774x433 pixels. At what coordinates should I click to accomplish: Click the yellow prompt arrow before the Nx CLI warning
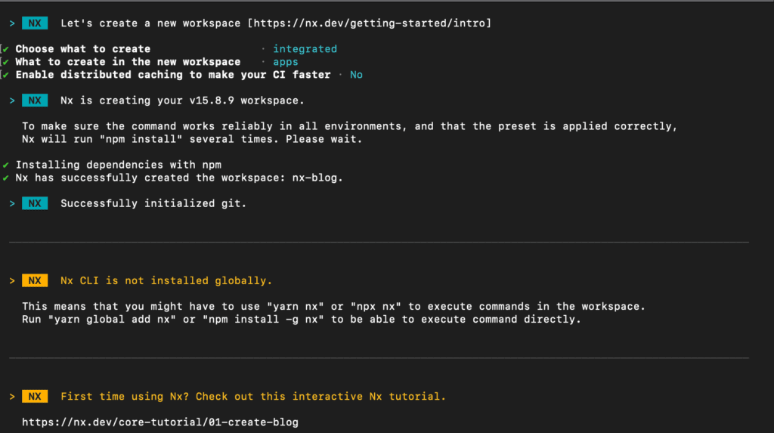click(12, 280)
